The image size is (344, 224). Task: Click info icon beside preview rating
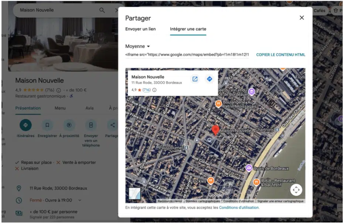click(154, 90)
